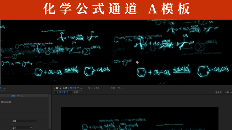Toggle the composition viewer lock icon

click(60, 88)
